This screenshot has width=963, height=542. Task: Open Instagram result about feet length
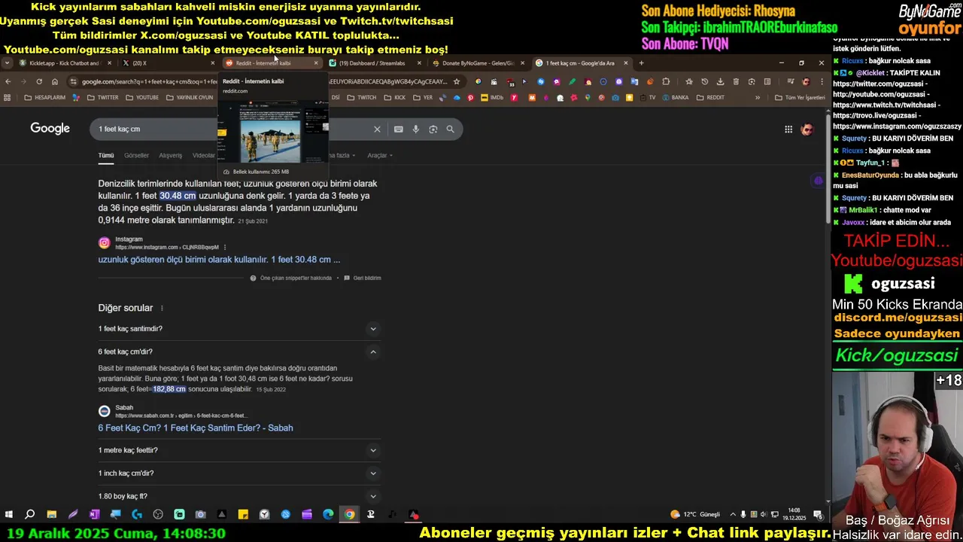coord(219,260)
